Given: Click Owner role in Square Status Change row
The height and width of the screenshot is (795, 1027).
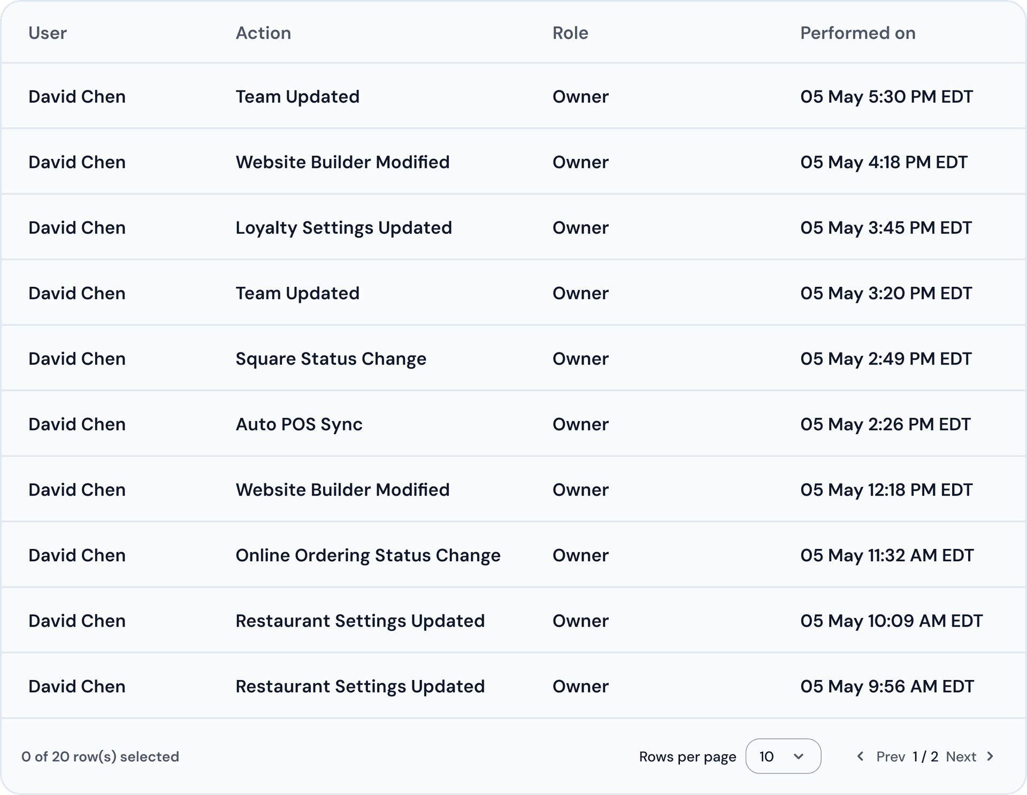Looking at the screenshot, I should tap(580, 359).
